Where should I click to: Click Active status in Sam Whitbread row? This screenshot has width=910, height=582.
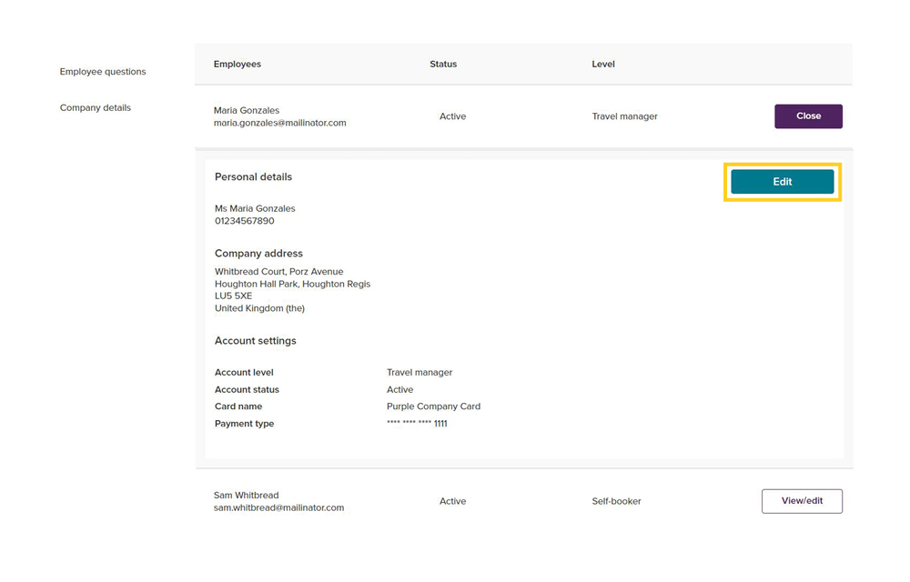pyautogui.click(x=452, y=501)
